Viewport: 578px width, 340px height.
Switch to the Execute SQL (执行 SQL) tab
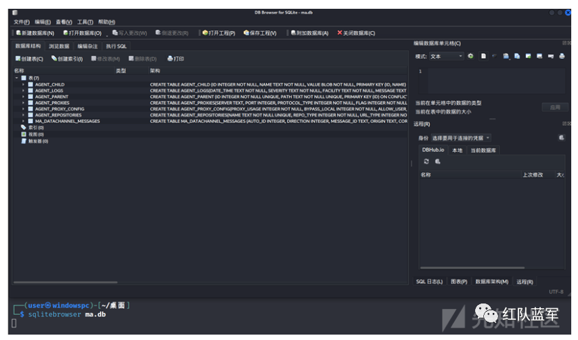(x=116, y=47)
